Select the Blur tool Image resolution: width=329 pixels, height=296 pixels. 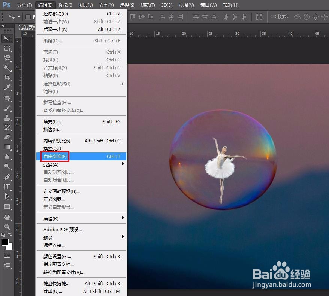[7, 157]
